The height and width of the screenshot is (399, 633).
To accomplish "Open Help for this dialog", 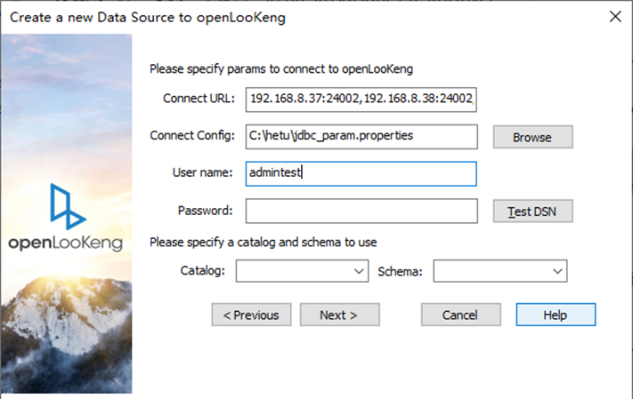I will [556, 315].
